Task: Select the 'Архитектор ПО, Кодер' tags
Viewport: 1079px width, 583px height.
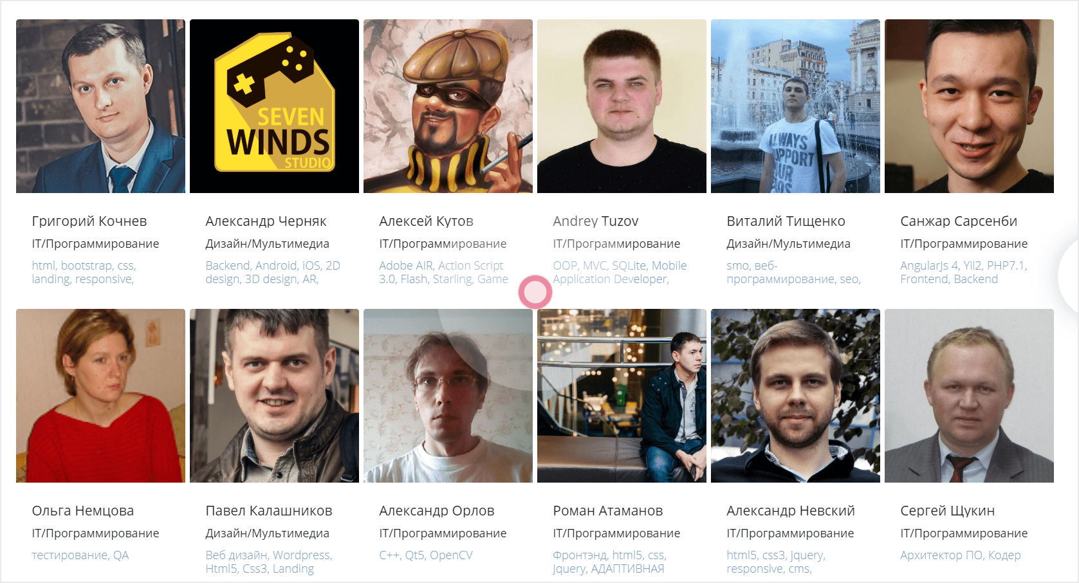Action: click(x=961, y=555)
